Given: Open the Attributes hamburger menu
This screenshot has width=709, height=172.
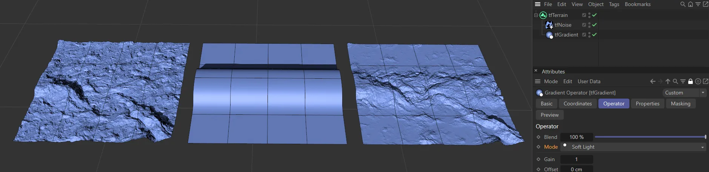Looking at the screenshot, I should 538,81.
